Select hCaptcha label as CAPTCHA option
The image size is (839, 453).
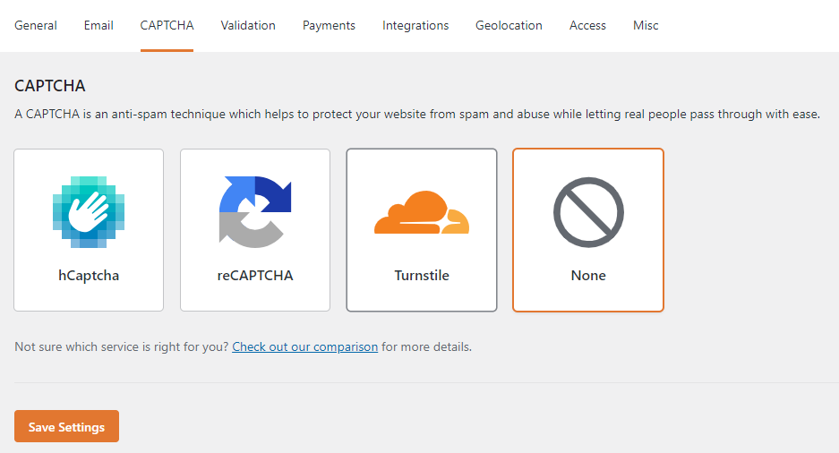point(89,276)
